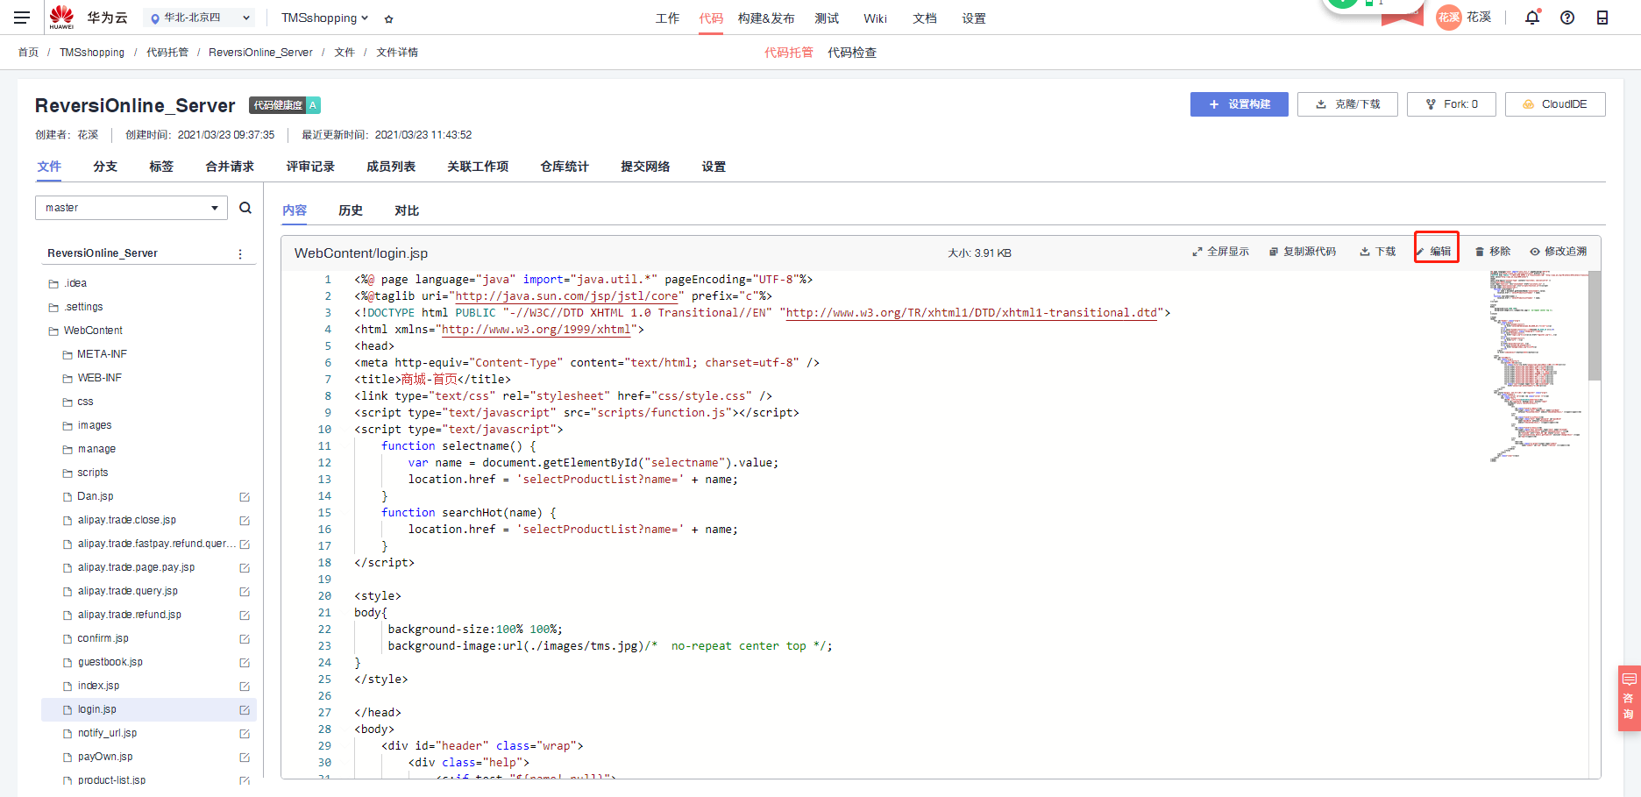
Task: Open the notifications bell
Action: tap(1532, 18)
